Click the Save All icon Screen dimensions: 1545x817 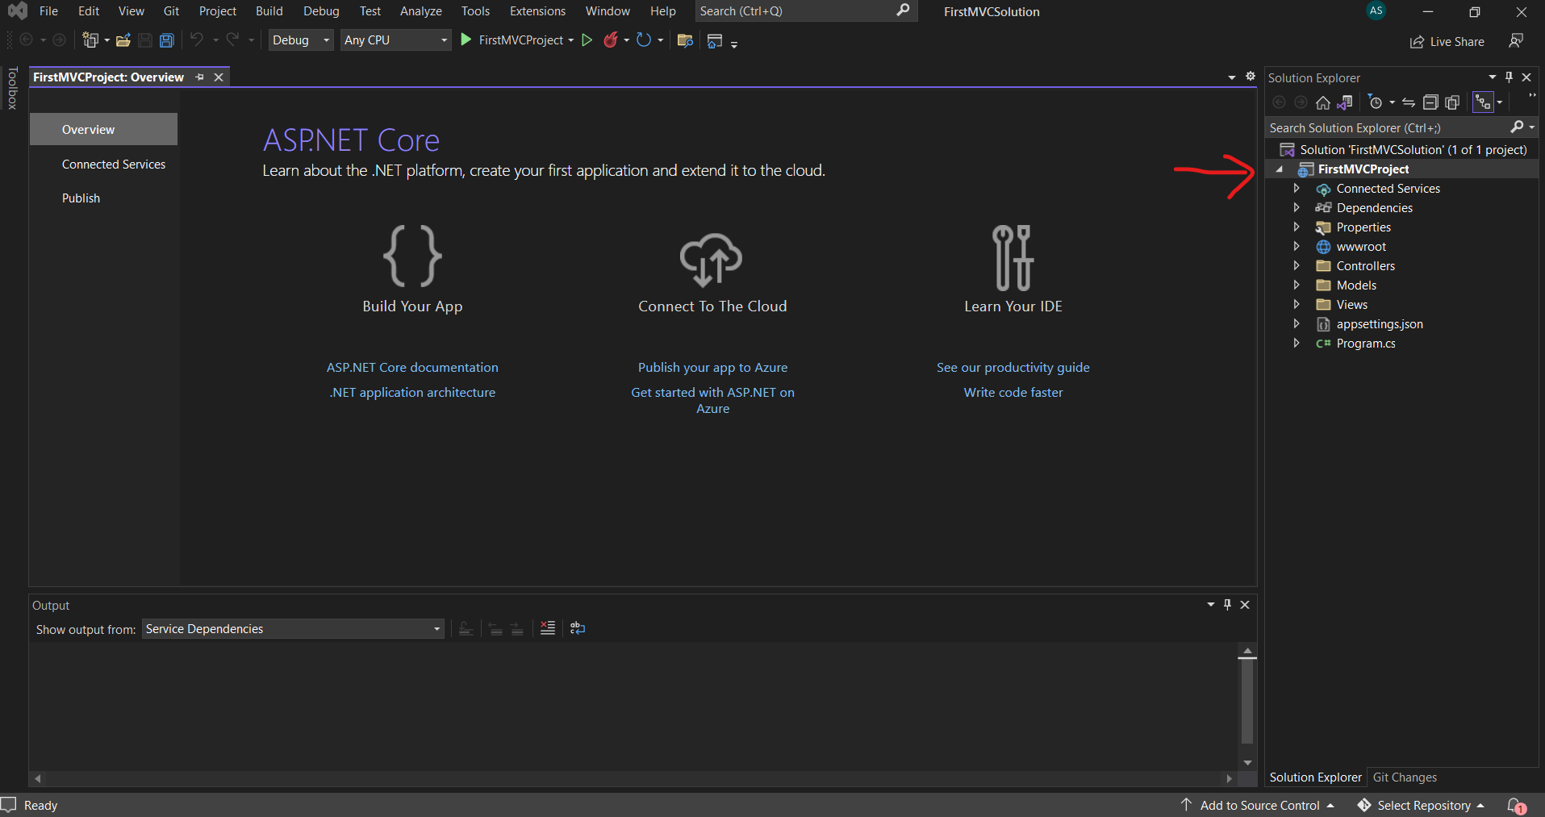[x=167, y=40]
